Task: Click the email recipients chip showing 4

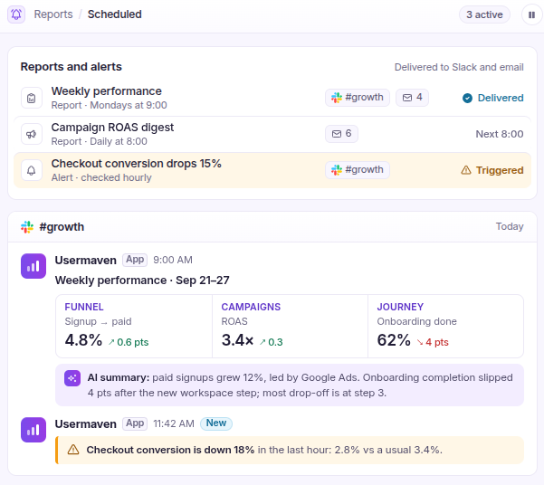Action: click(x=412, y=98)
